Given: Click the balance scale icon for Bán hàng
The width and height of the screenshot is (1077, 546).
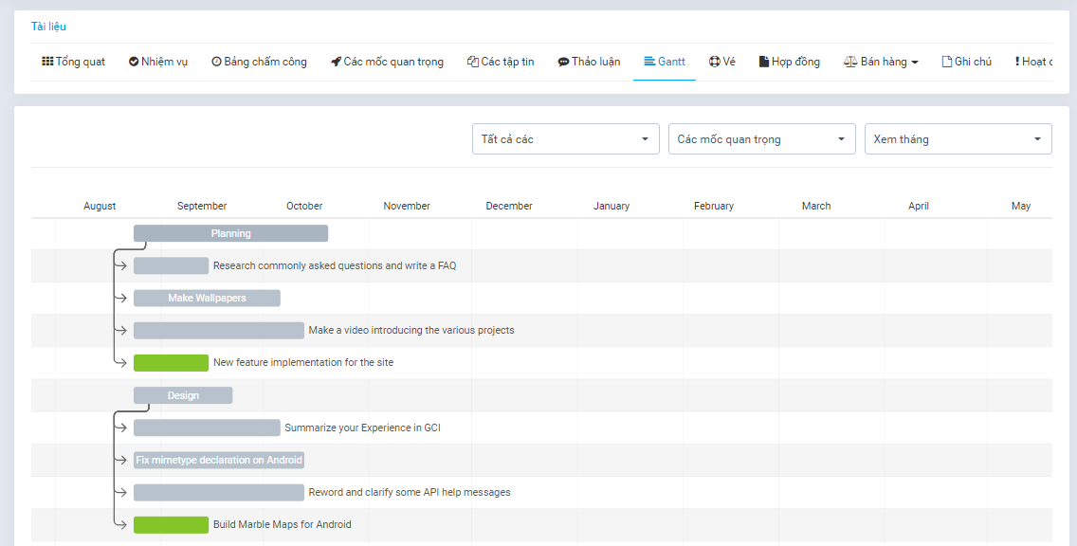Looking at the screenshot, I should click(x=849, y=62).
